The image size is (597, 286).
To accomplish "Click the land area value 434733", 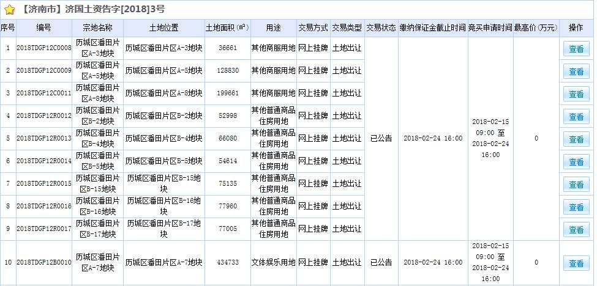I will [228, 263].
